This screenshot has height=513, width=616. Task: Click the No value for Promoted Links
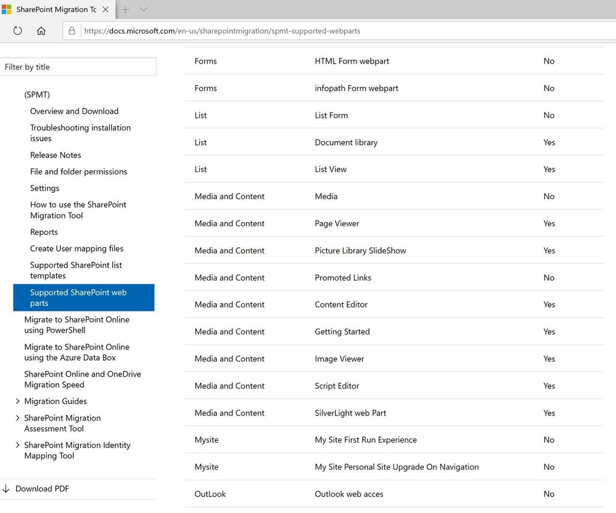point(549,277)
